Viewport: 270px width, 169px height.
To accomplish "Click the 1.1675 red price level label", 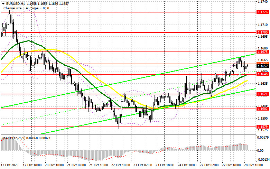I will (x=263, y=51).
